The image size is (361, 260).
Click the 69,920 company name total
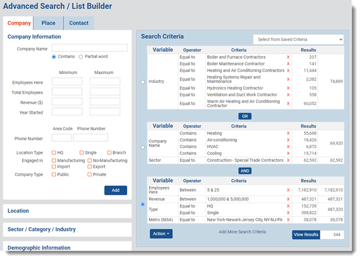tap(336, 143)
